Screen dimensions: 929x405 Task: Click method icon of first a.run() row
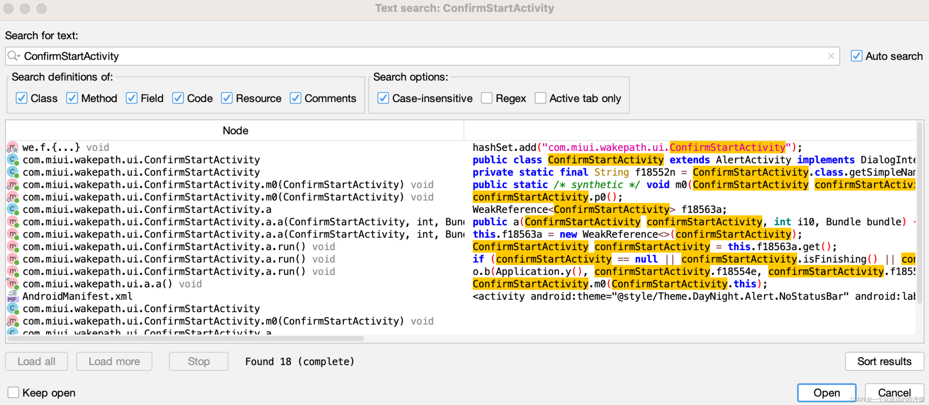click(13, 247)
